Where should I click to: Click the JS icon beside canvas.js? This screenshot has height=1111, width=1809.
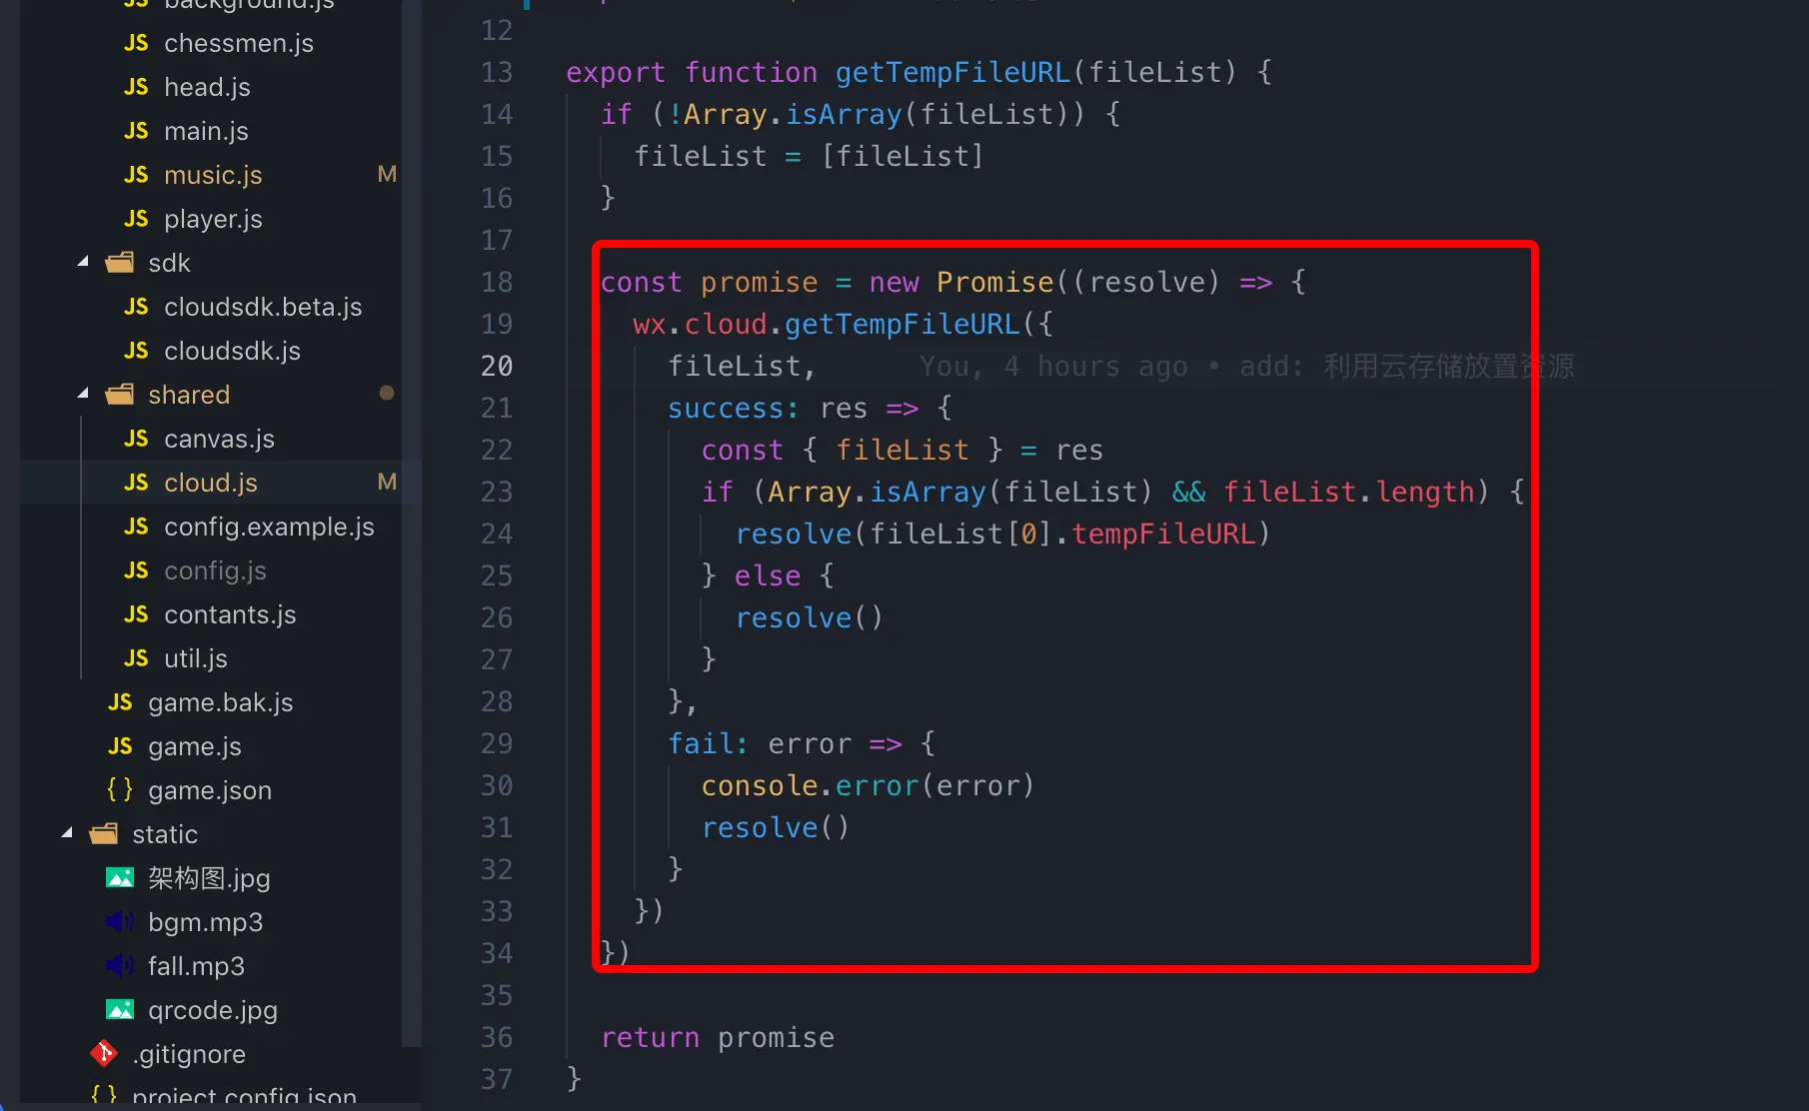(x=136, y=439)
